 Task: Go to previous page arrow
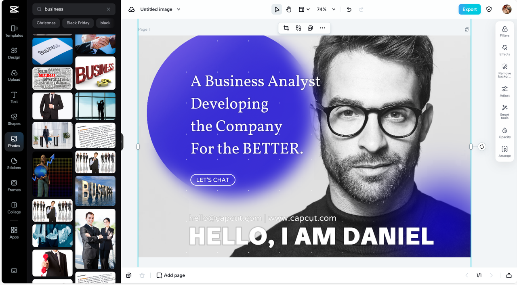[467, 275]
